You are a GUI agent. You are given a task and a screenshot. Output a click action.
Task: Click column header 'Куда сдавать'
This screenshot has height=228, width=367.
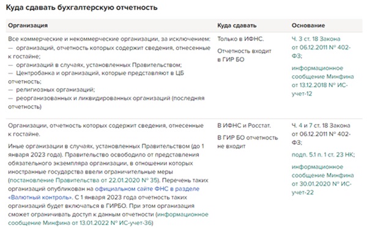(x=237, y=25)
